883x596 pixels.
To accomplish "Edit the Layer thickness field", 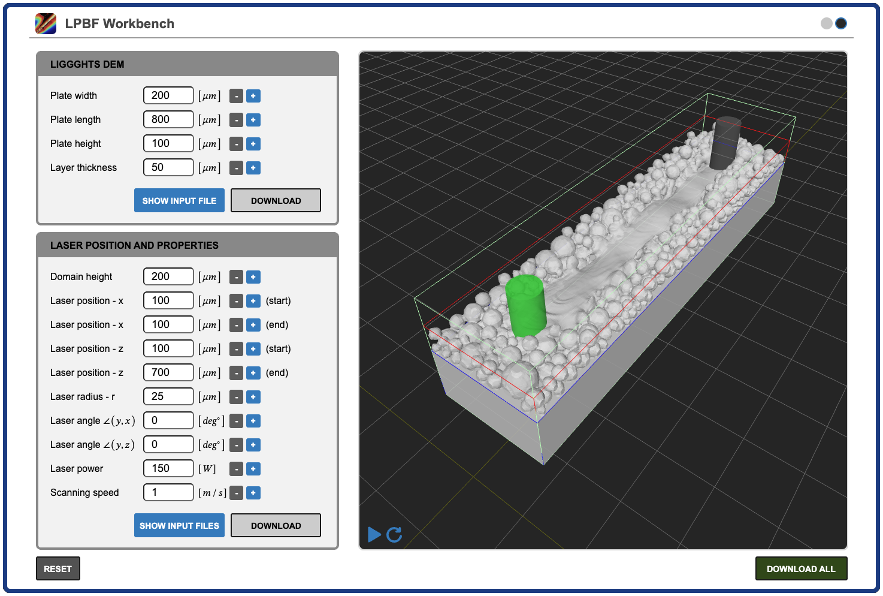I will point(168,167).
